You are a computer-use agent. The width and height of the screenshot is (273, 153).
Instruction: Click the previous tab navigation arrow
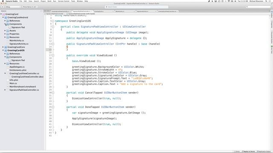pos(45,11)
